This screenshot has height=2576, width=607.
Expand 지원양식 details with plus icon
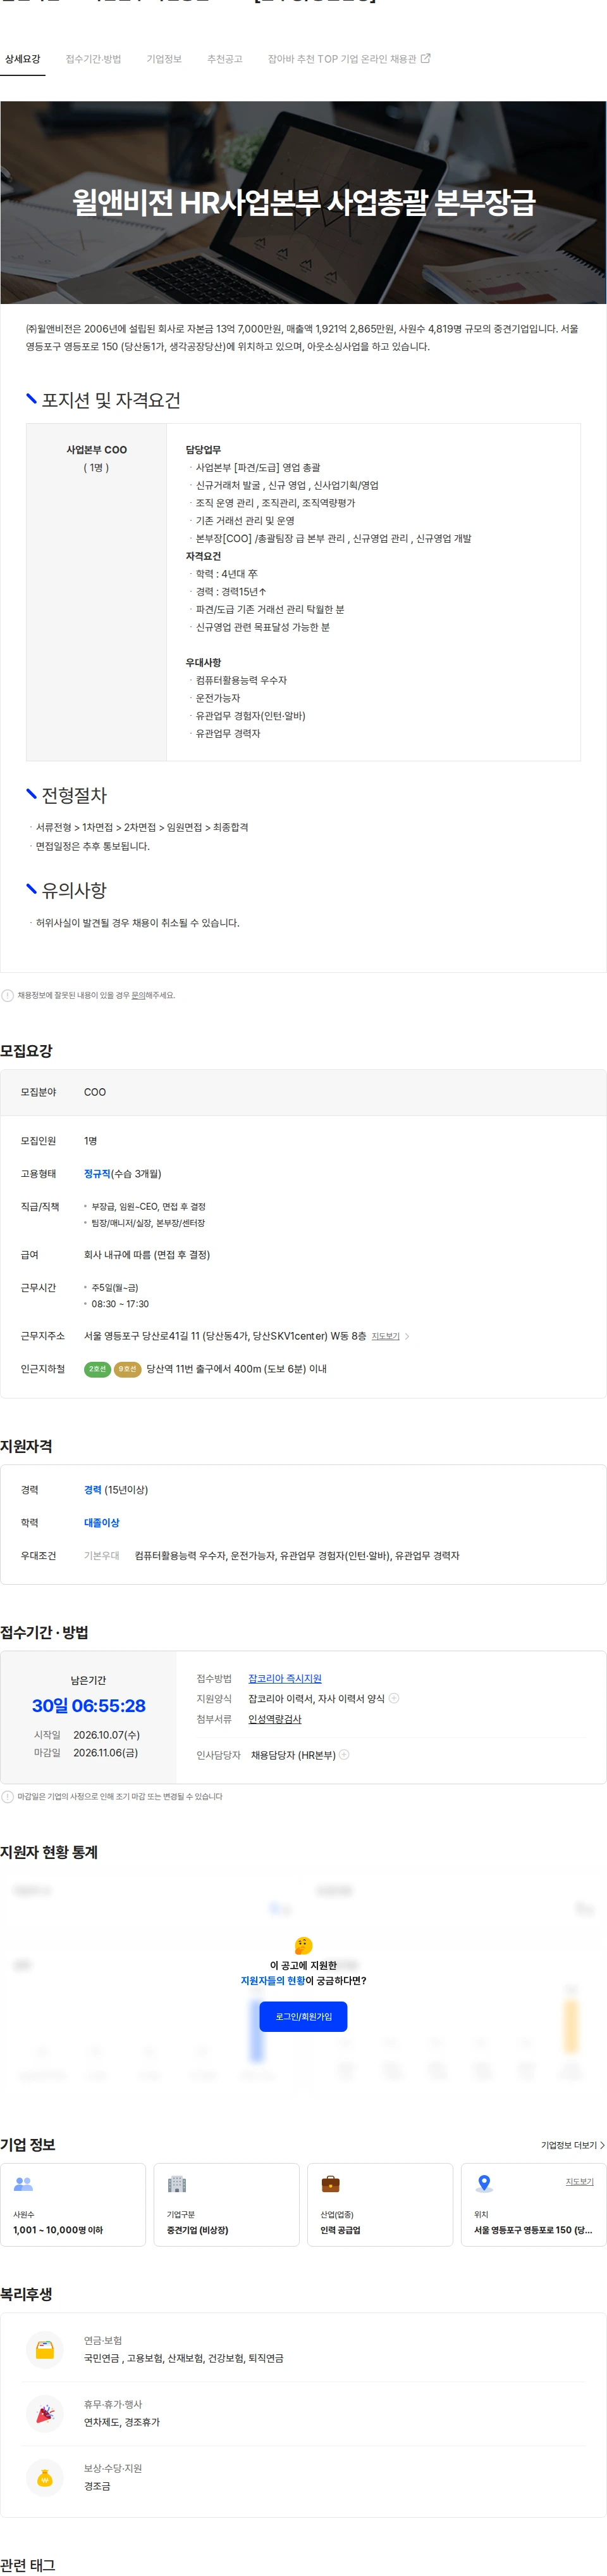pyautogui.click(x=393, y=1698)
